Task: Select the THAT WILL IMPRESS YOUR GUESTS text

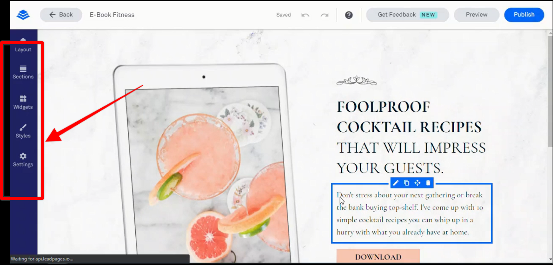Action: coord(411,158)
